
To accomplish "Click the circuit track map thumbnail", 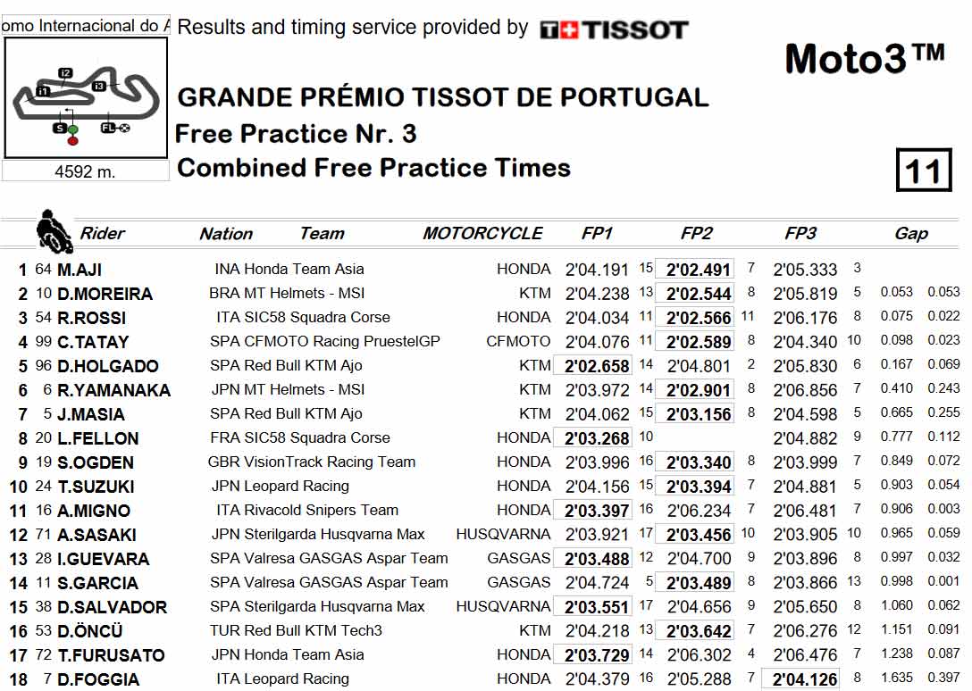I will point(86,97).
